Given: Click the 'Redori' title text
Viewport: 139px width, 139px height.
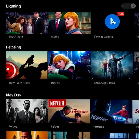Looking at the screenshot, I should (x=55, y=83).
